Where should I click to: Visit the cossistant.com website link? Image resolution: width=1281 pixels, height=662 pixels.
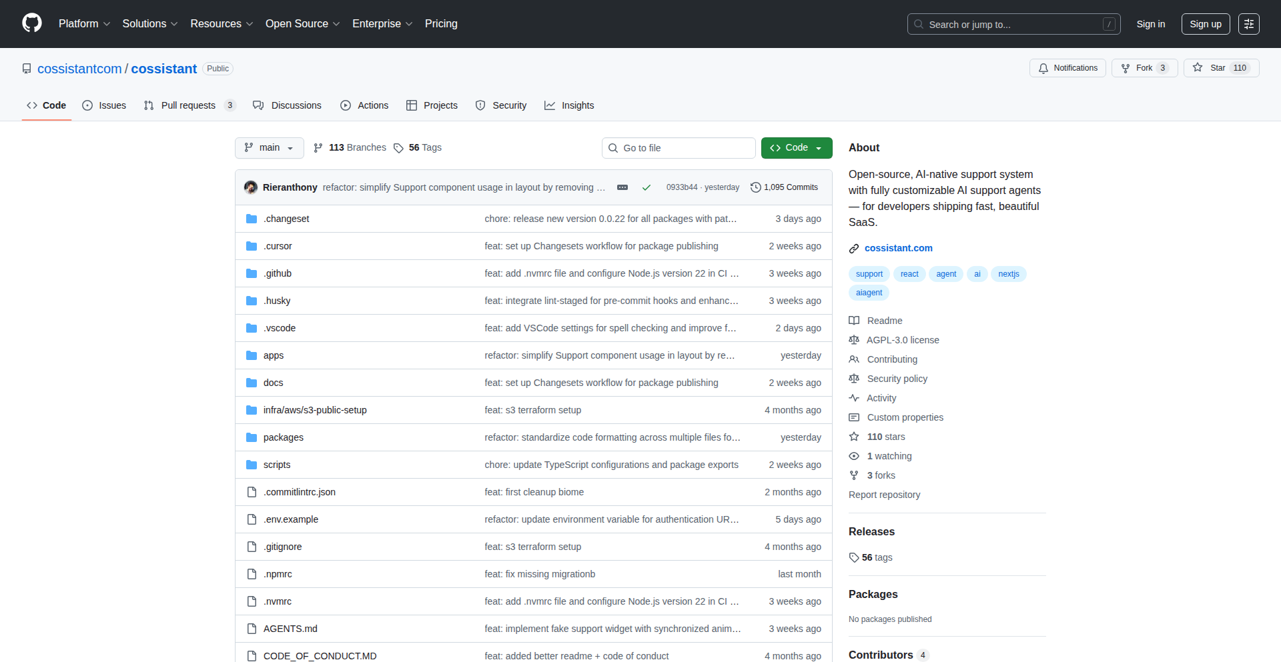click(898, 248)
